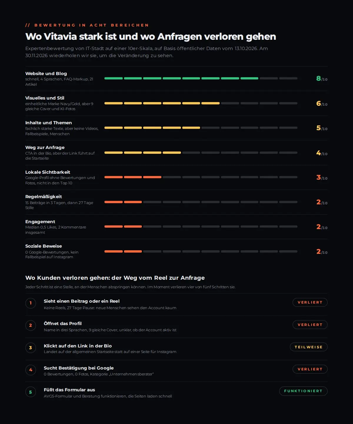
Task: Click the step 1 circle icon
Action: point(31,303)
